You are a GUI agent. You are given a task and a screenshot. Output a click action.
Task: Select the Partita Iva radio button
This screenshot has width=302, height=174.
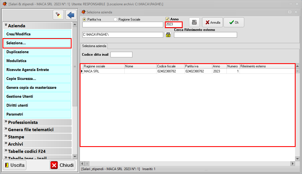pos(84,19)
